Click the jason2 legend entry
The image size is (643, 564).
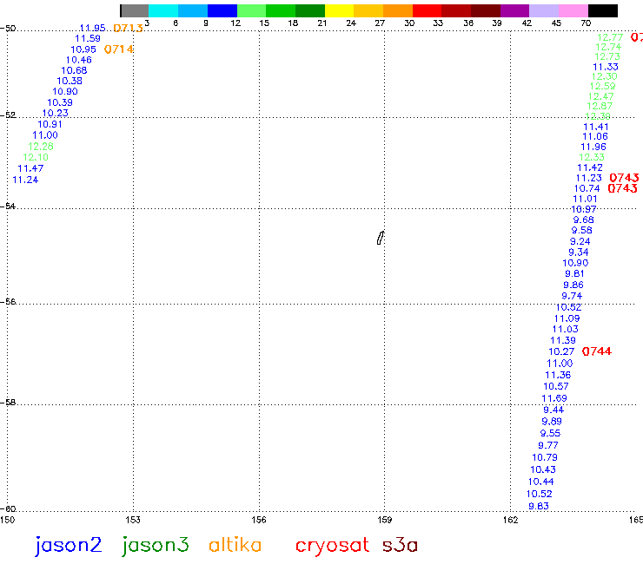tap(68, 546)
